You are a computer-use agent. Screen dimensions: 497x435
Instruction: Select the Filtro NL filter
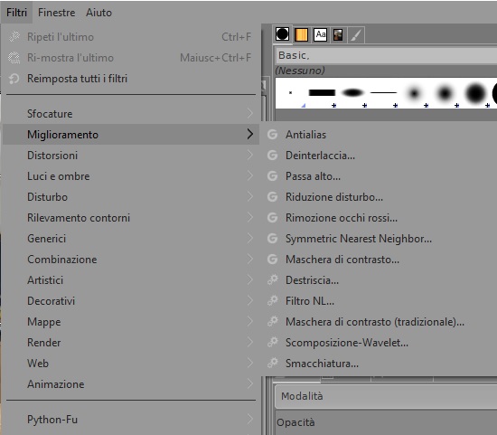point(380,301)
